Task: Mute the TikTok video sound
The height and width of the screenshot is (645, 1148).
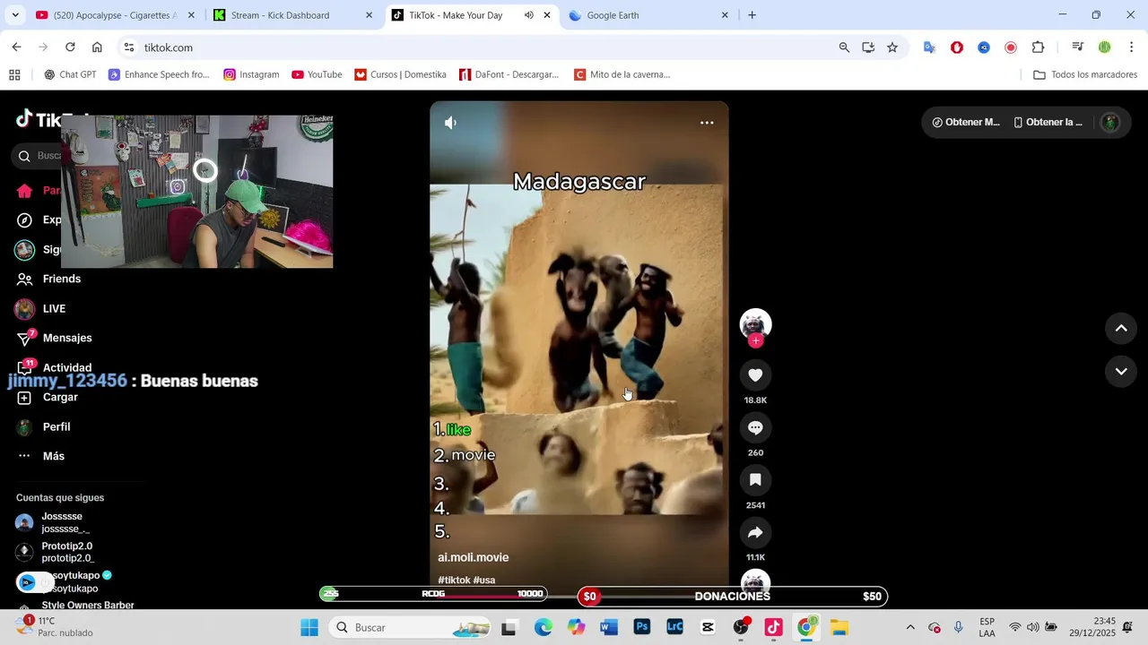Action: click(x=451, y=123)
